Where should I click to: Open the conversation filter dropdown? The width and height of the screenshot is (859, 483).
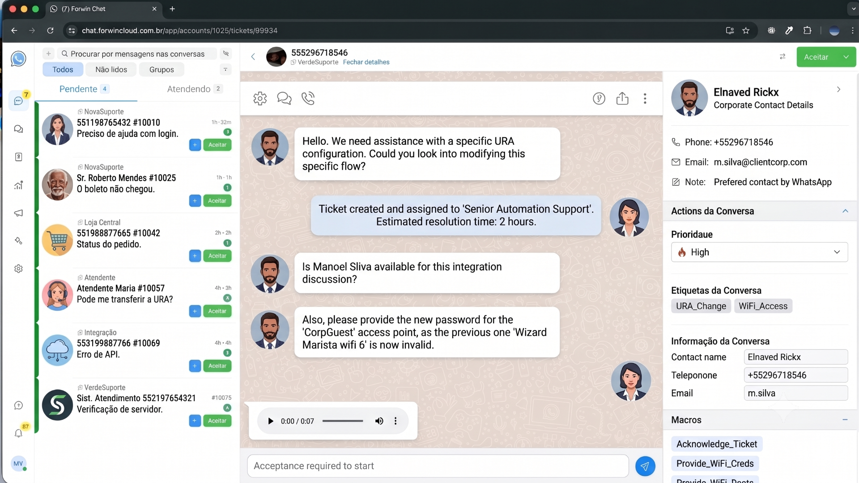click(x=225, y=69)
